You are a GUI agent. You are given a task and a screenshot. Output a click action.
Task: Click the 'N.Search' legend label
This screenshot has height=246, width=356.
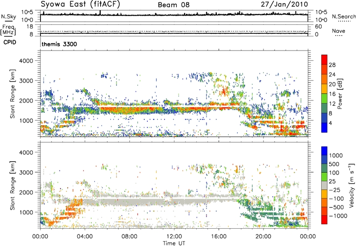pyautogui.click(x=344, y=16)
